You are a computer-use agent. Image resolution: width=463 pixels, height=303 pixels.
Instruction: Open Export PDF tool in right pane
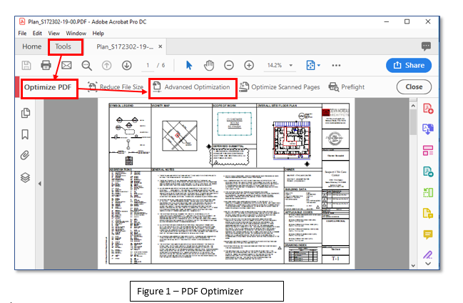(428, 172)
